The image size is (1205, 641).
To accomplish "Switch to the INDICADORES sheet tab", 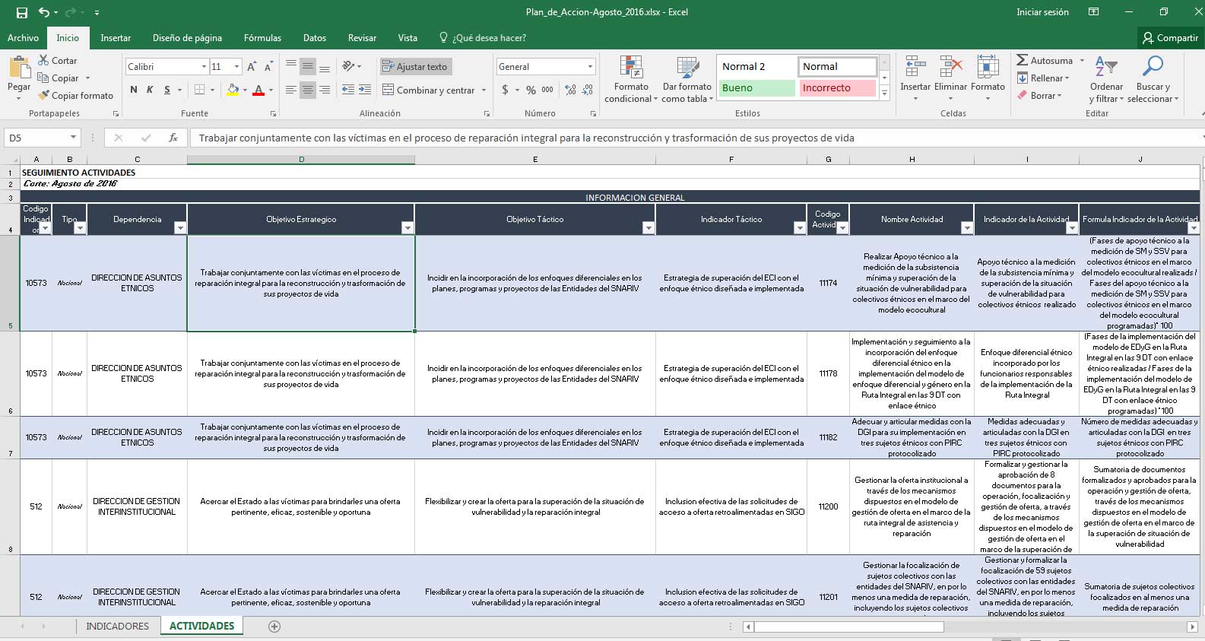I will (118, 627).
